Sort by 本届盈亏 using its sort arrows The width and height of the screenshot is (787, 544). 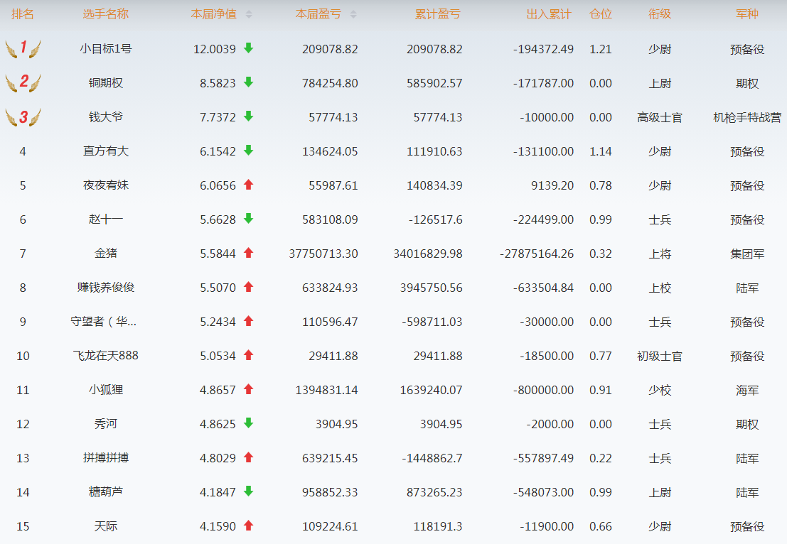tap(353, 15)
